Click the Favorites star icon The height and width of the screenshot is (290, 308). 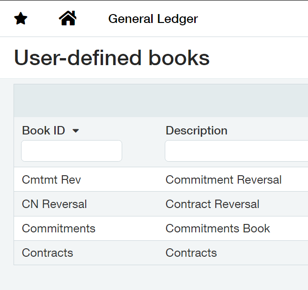pyautogui.click(x=21, y=18)
